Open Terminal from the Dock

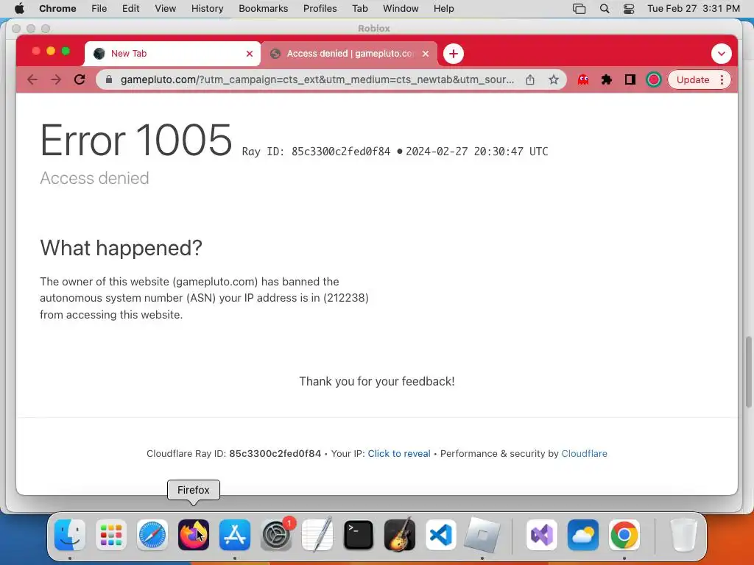point(359,535)
